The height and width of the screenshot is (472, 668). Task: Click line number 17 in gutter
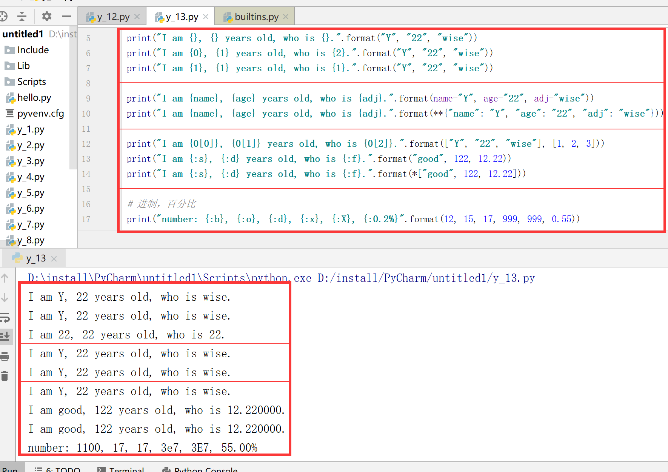click(x=86, y=219)
